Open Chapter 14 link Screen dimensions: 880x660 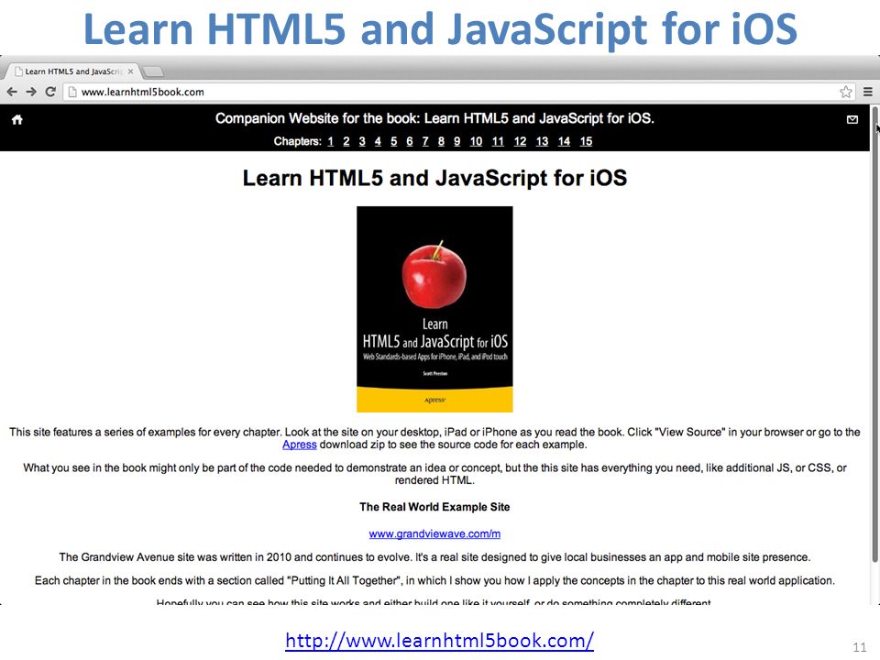click(x=564, y=141)
